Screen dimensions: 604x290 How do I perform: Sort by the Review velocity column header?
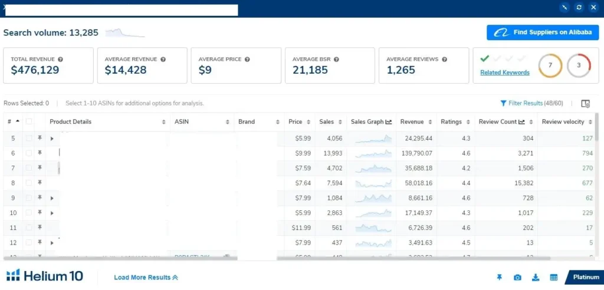(x=563, y=121)
